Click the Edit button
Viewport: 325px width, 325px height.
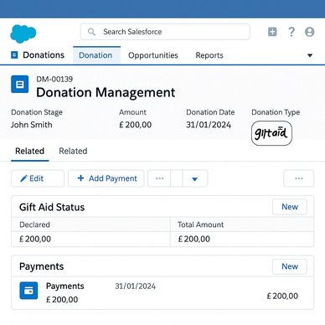(38, 178)
